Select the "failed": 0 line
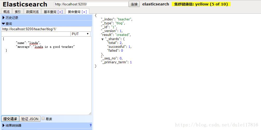Viewport: 261px width, 130px height. 115,51
